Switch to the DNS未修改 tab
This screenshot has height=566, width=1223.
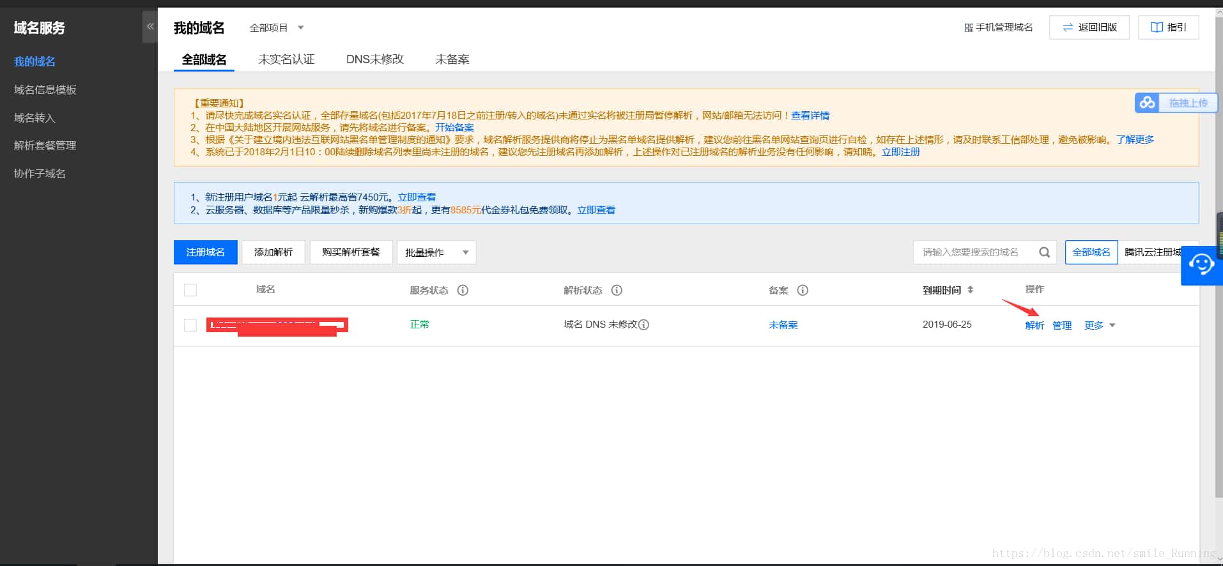tap(375, 59)
